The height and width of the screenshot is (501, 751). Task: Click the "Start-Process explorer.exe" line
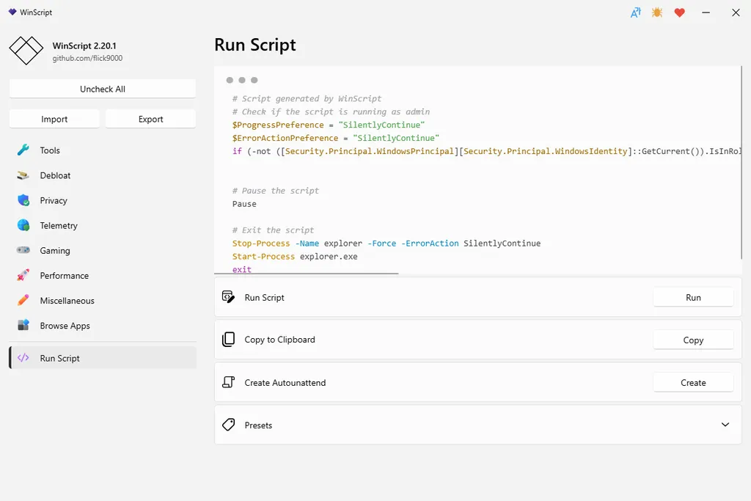(x=295, y=256)
